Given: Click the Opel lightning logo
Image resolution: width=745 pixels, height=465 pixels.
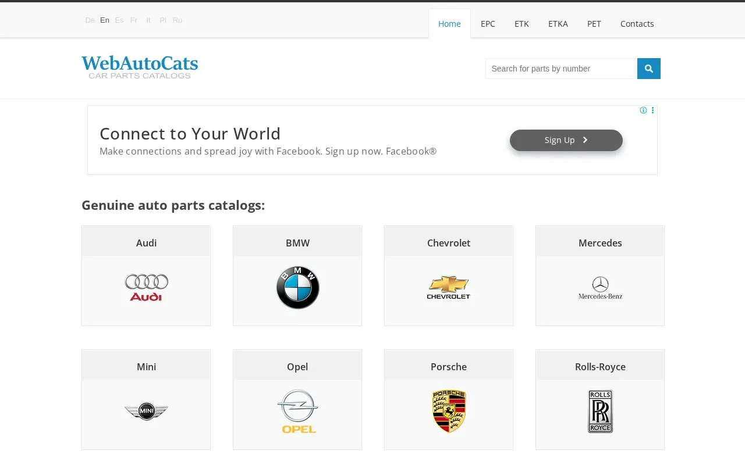Looking at the screenshot, I should [x=297, y=412].
